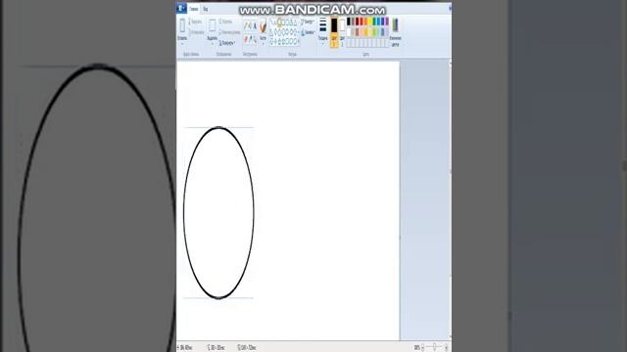Pick the yellow palette swatch
This screenshot has width=627, height=352.
click(x=369, y=22)
